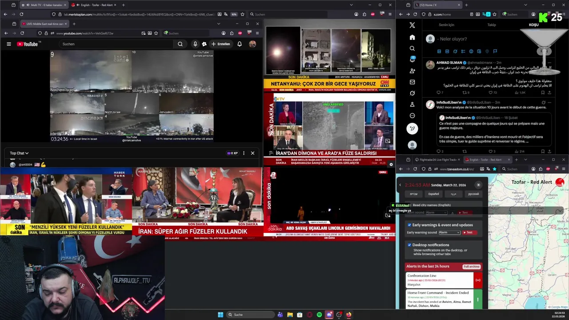Toggle Early warnings & event end updates checkbox
Screen dimensions: 569x320
(x=409, y=225)
